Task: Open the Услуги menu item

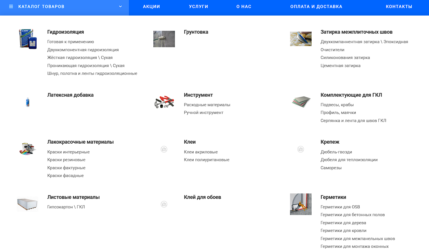Action: [199, 7]
